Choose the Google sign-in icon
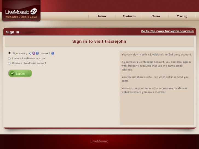 pyautogui.click(x=30, y=53)
